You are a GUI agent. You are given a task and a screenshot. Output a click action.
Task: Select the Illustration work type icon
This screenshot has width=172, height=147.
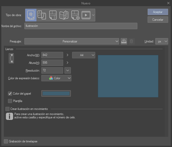[x=31, y=15]
